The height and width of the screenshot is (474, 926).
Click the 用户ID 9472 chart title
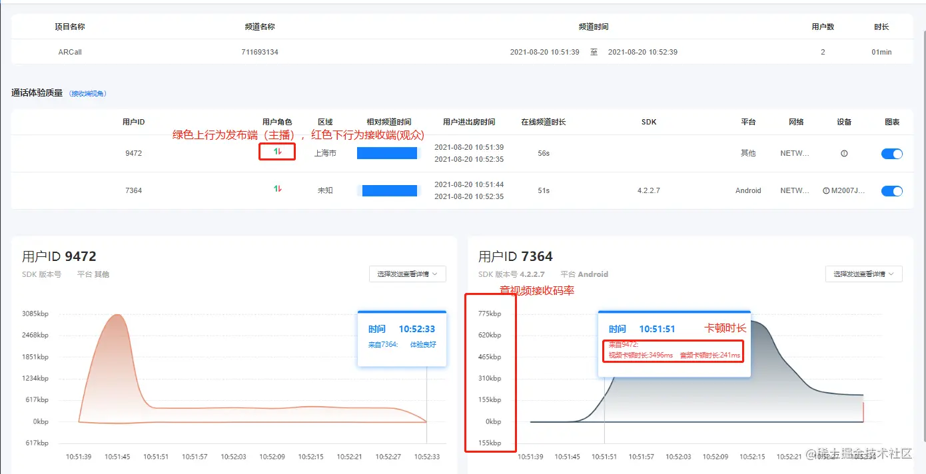tap(59, 256)
